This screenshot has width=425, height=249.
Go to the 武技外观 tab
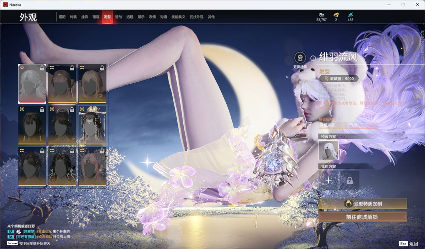(x=196, y=17)
